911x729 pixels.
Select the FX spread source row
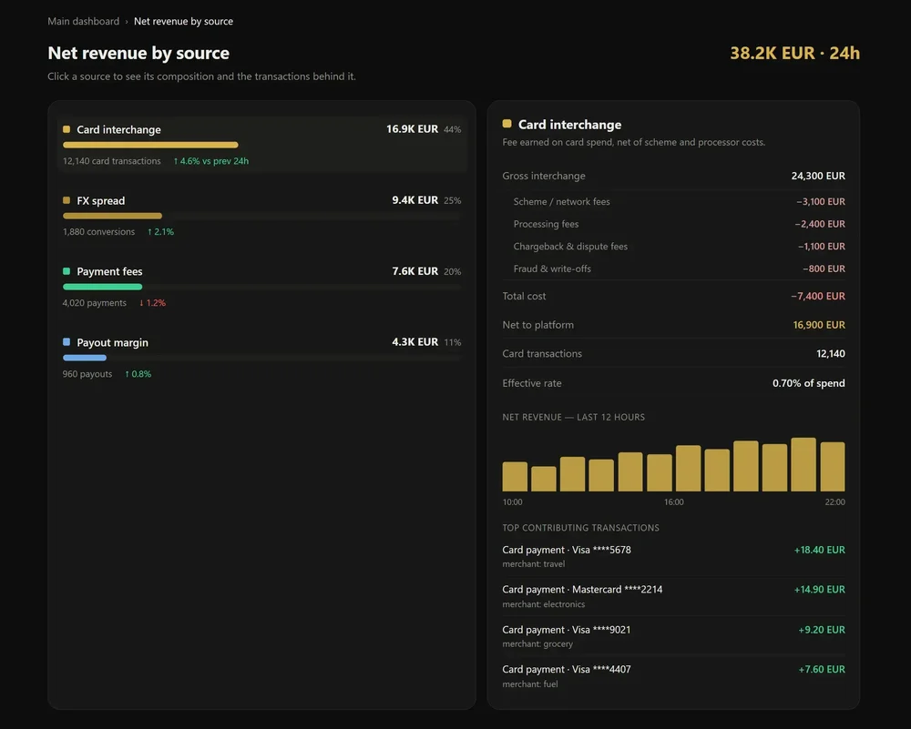coord(262,216)
